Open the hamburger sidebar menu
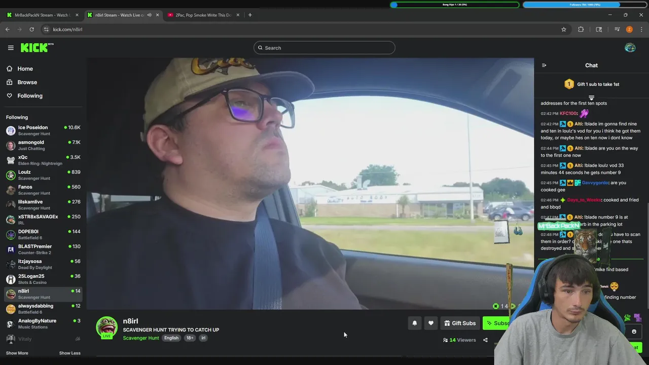 pos(11,48)
